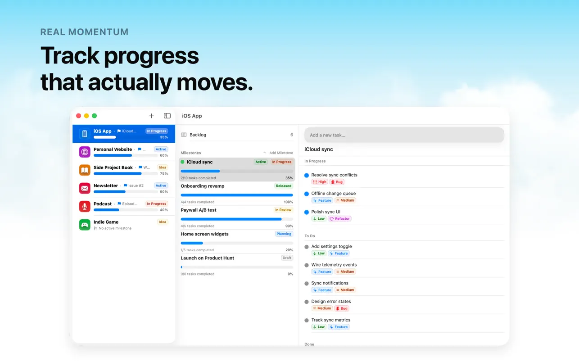Focus the Add a new task field

coord(404,135)
